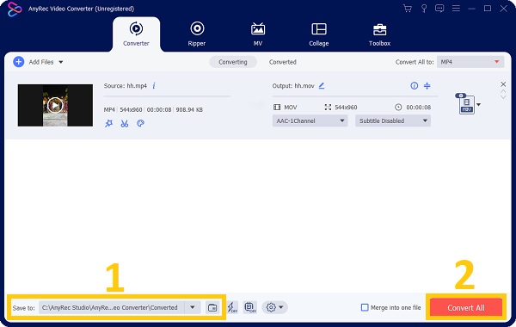Open the gear preferences settings dropdown
Screen dimensions: 516x327
coord(275,307)
